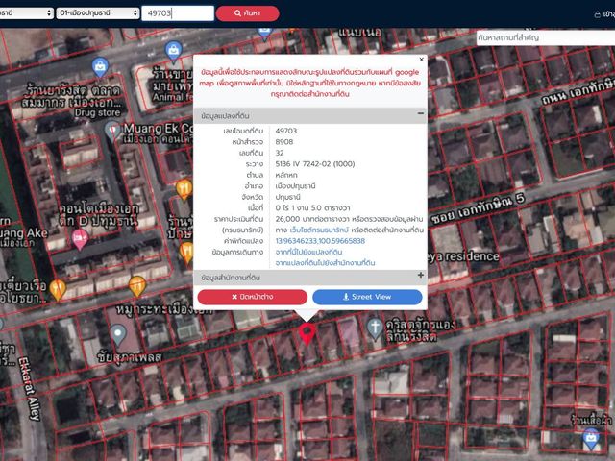Open Street View for this parcel
This screenshot has height=461, width=615.
(367, 297)
